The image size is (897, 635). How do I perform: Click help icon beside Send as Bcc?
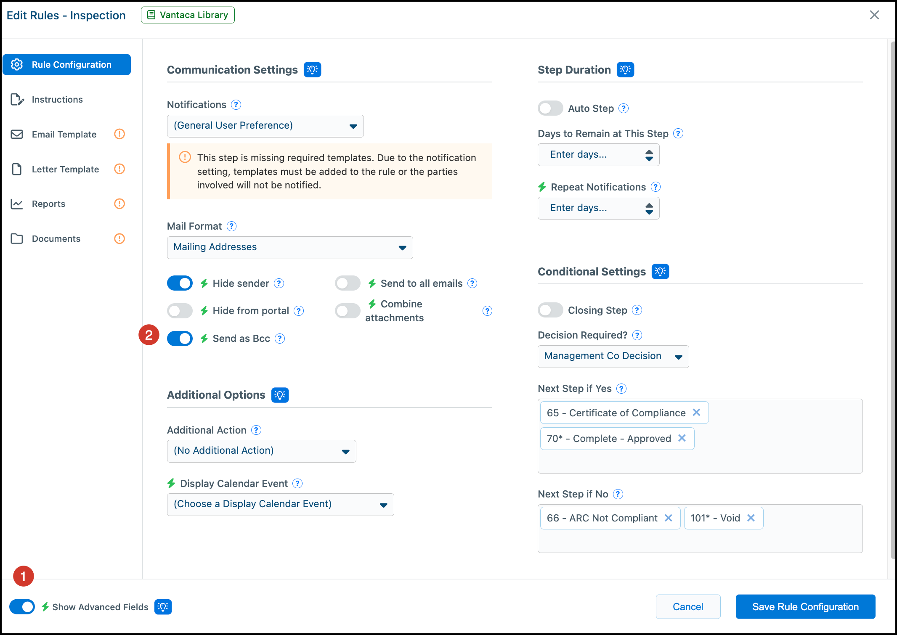[x=280, y=339]
